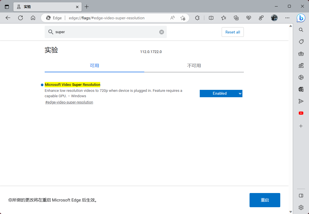Open YouTube icon in sidebar

click(x=301, y=113)
